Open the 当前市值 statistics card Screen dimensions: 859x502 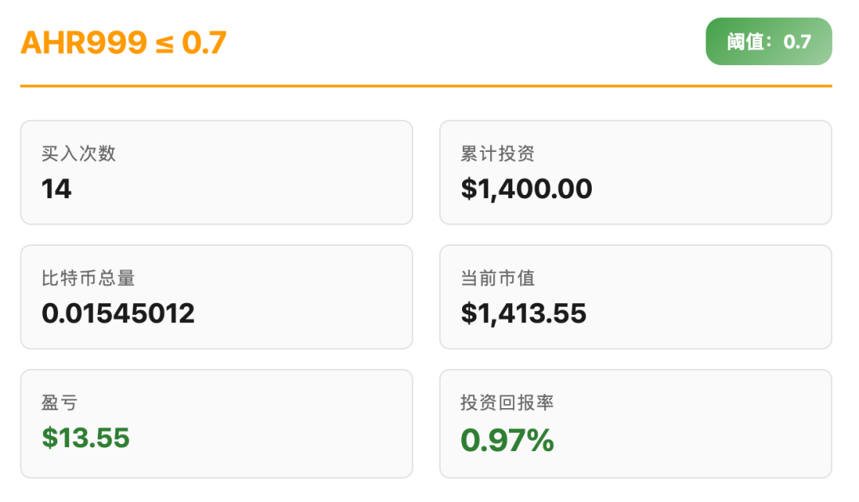click(636, 297)
